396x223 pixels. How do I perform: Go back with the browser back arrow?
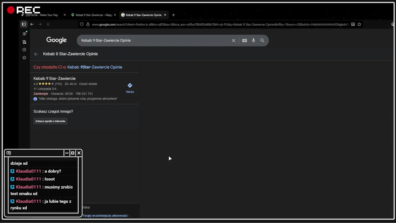[32, 24]
